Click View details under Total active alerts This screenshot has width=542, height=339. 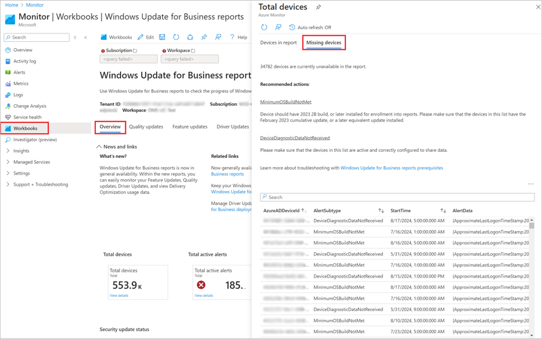point(204,296)
